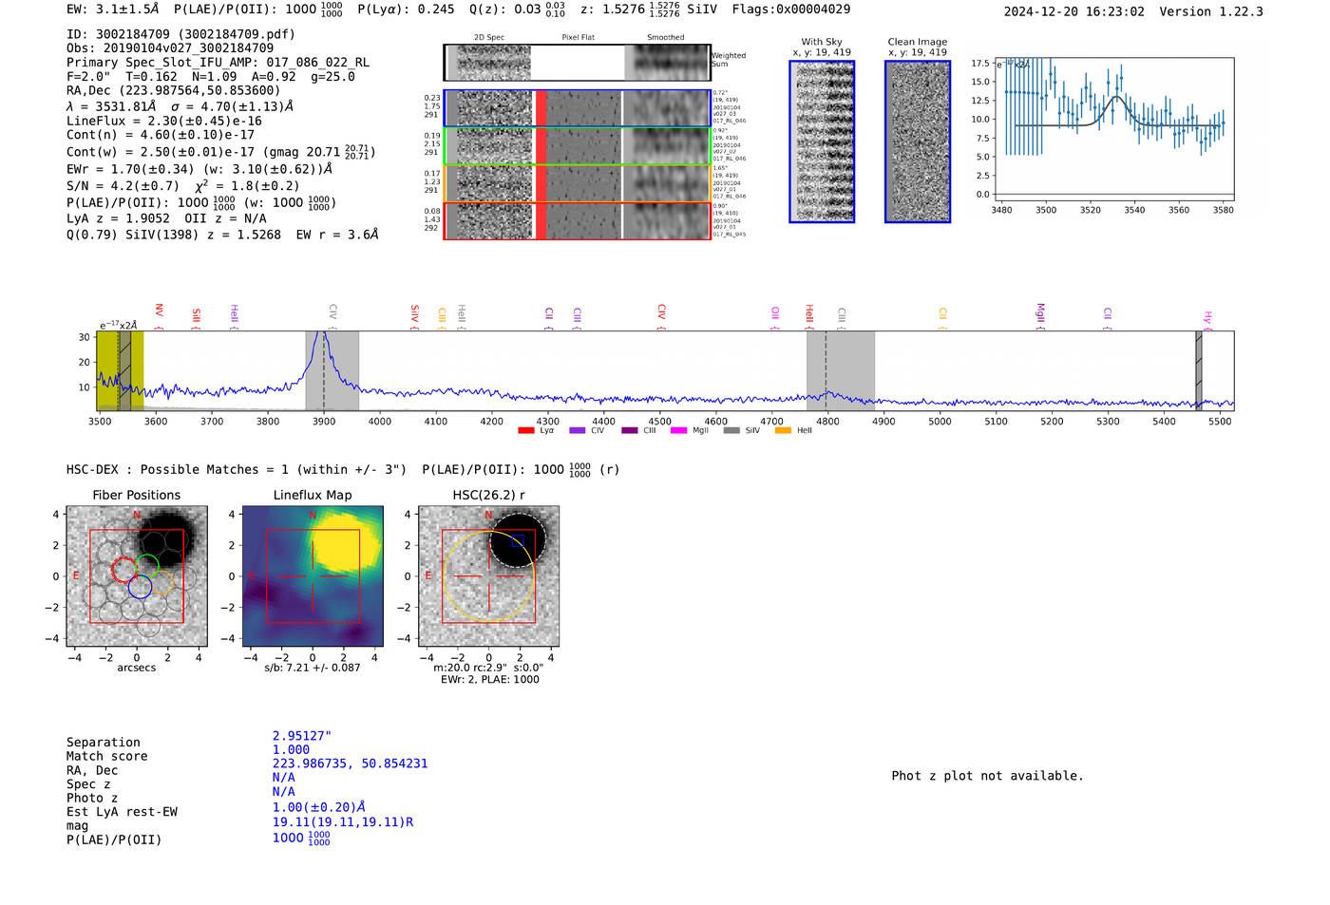The width and height of the screenshot is (1330, 905).
Task: Click the Phot z plot not available text
Action: pyautogui.click(x=987, y=776)
